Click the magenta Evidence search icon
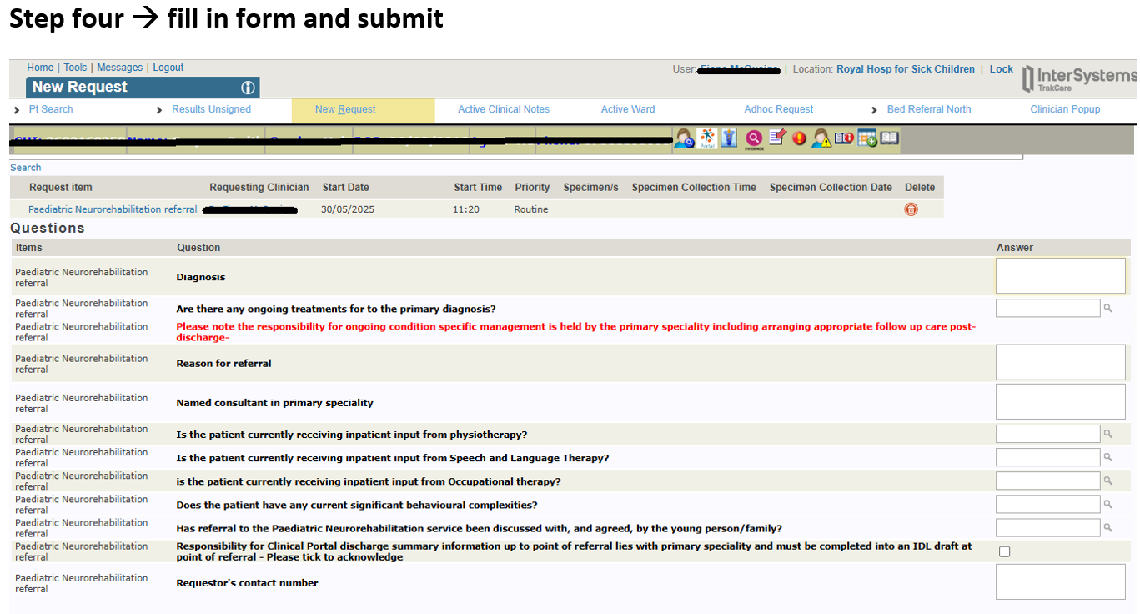 pyautogui.click(x=754, y=138)
